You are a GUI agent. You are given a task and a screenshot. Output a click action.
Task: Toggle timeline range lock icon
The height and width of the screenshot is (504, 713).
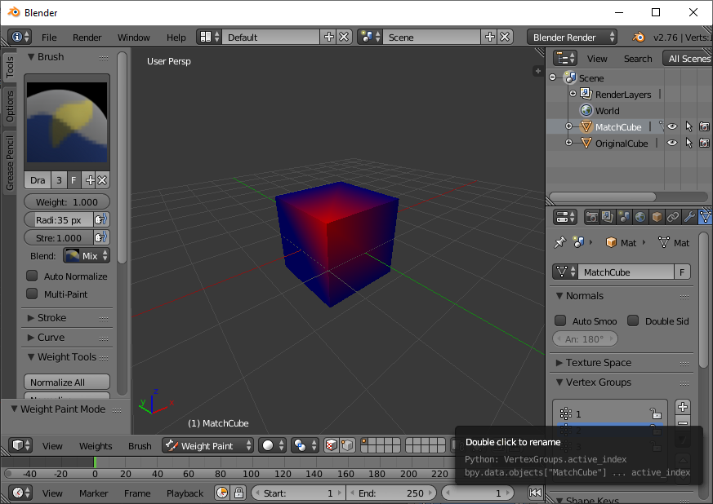pyautogui.click(x=238, y=493)
